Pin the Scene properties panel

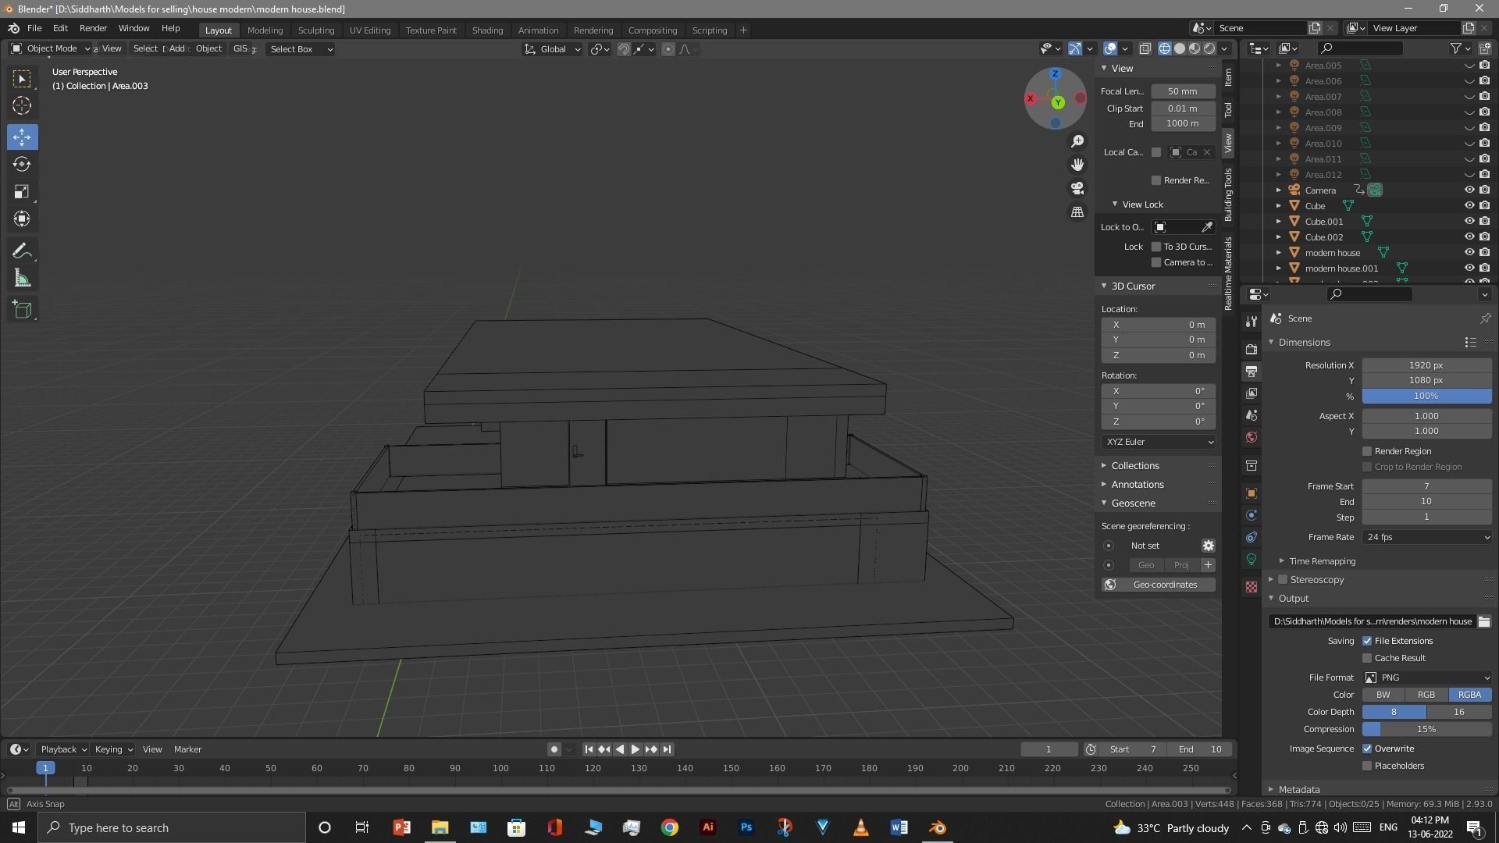pyautogui.click(x=1485, y=318)
